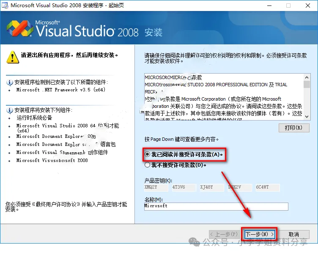The height and width of the screenshot is (255, 318).
Task: Click the Page Down hint text
Action: (181, 139)
